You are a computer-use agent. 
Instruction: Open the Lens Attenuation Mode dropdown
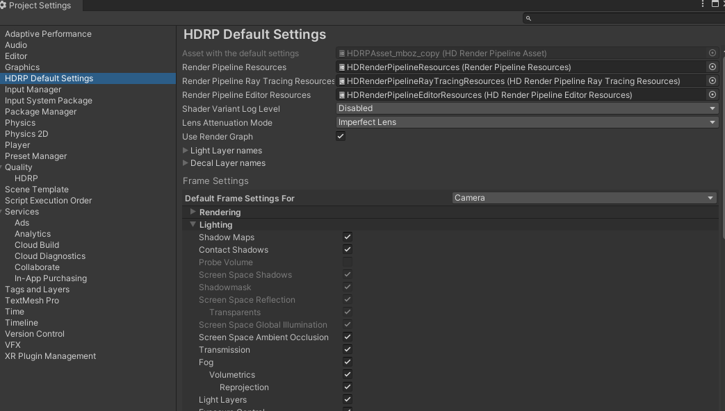tap(527, 123)
